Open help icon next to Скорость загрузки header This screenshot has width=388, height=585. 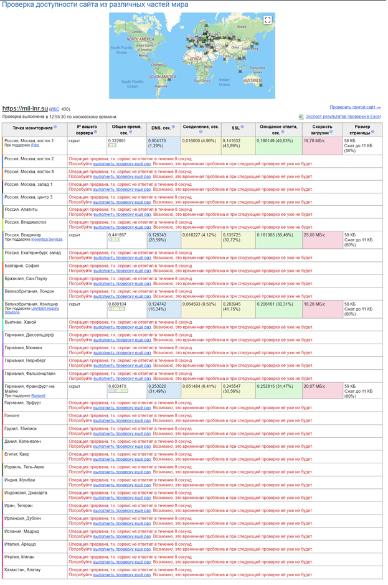point(331,132)
